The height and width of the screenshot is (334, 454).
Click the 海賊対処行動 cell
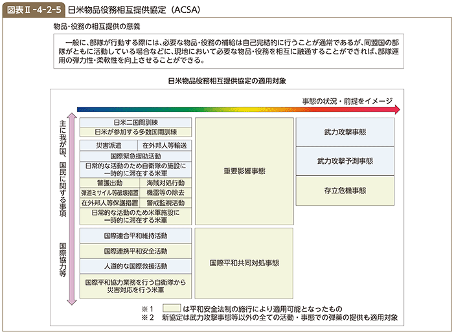pos(165,183)
